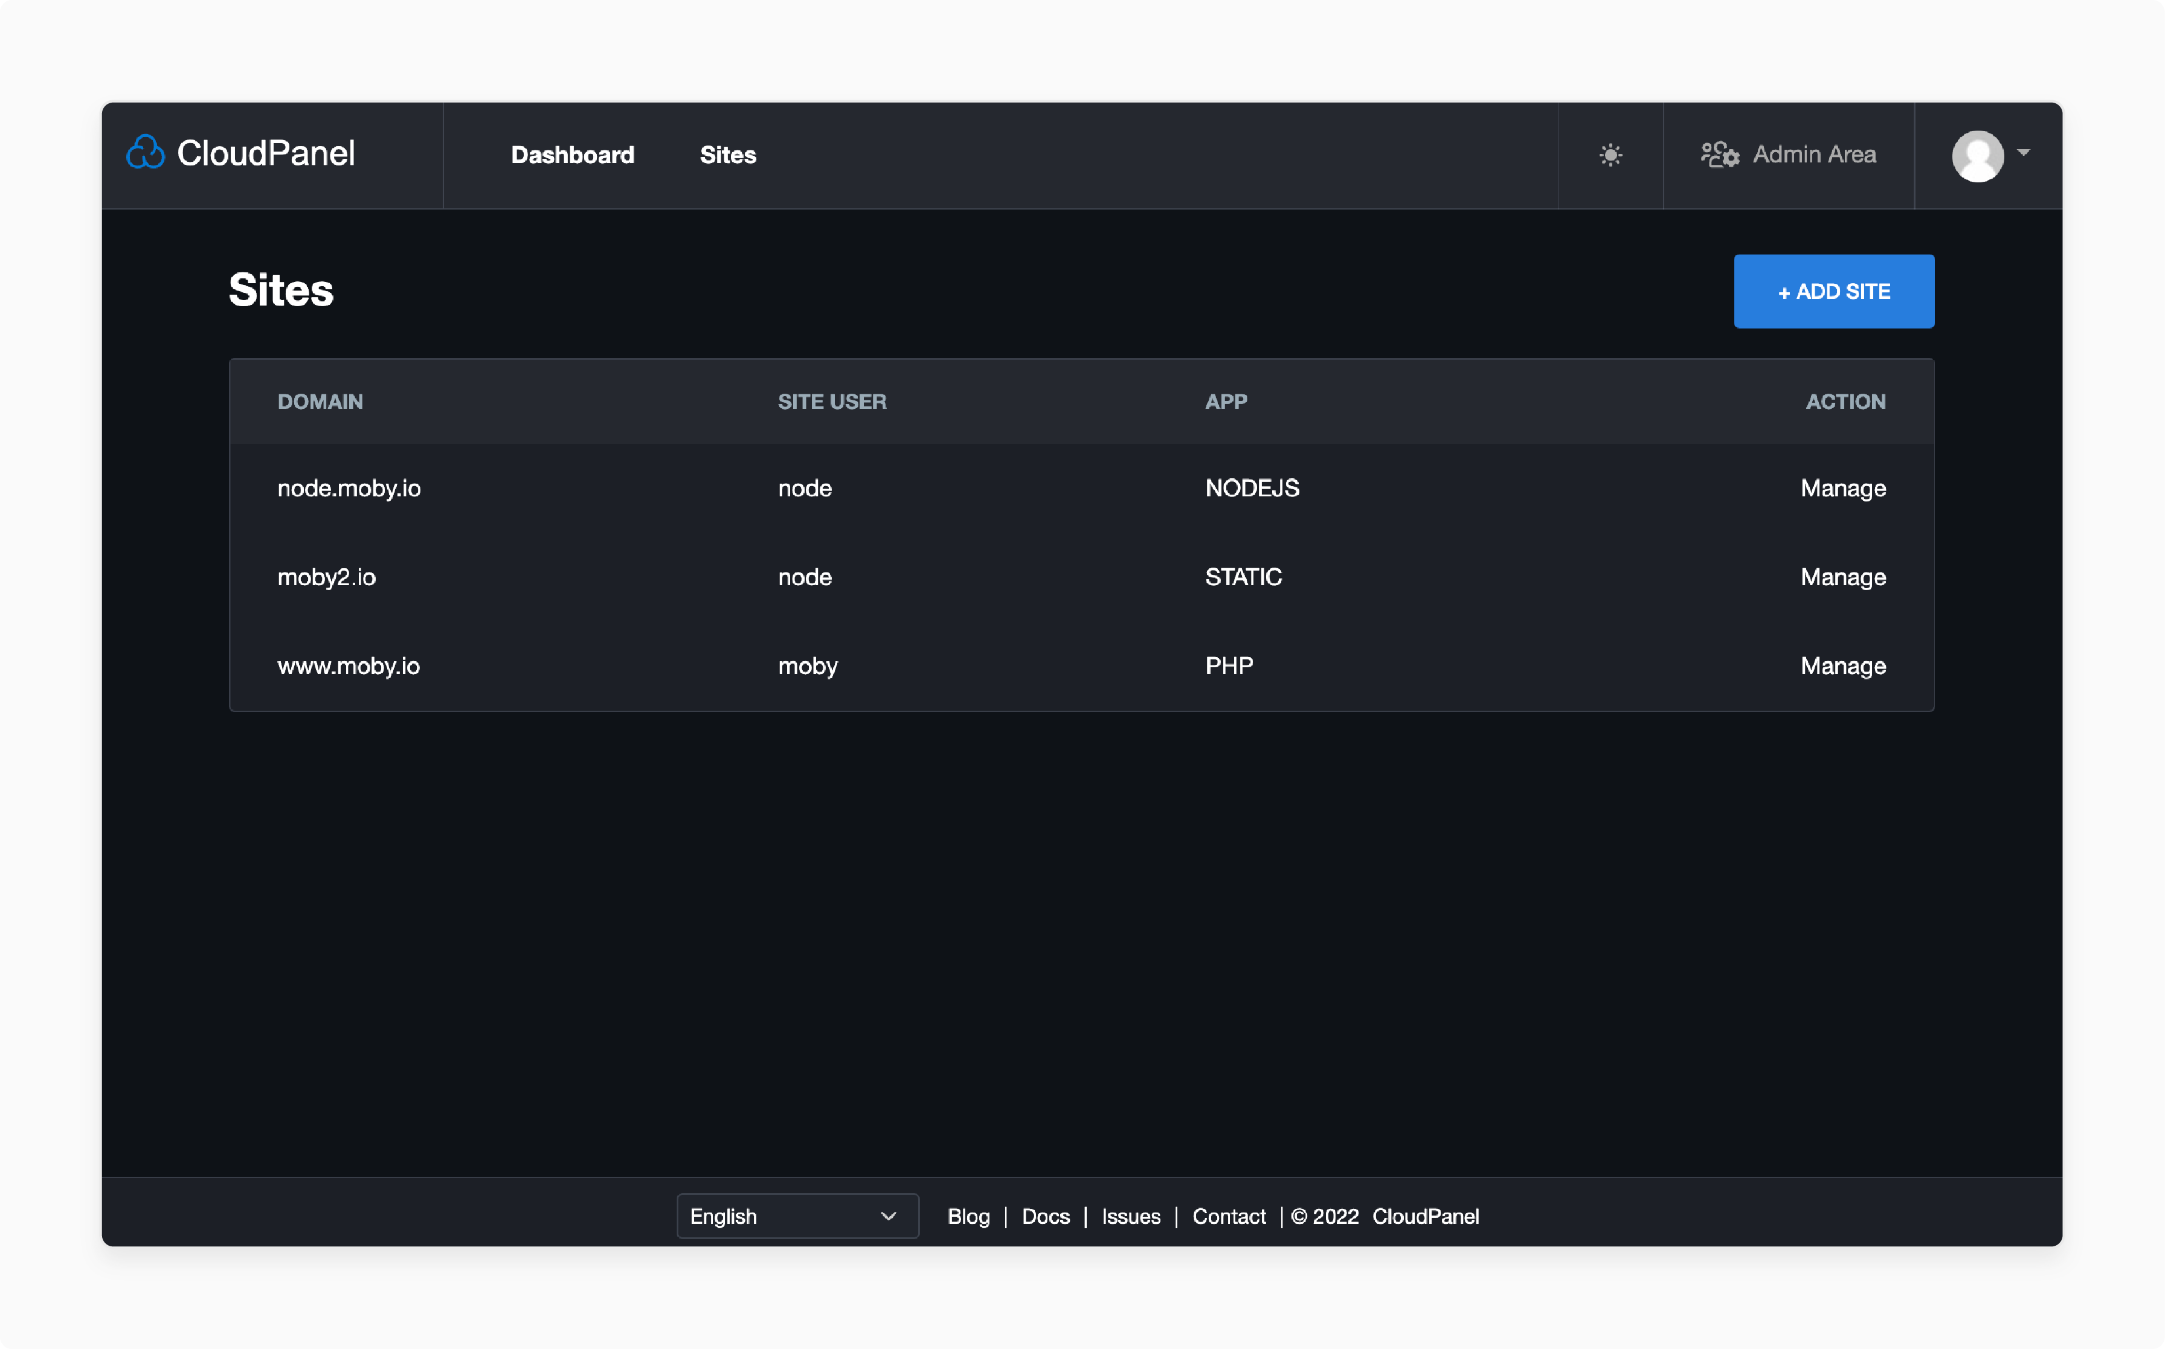The width and height of the screenshot is (2165, 1349).
Task: Go to the Sites menu item
Action: [x=727, y=155]
